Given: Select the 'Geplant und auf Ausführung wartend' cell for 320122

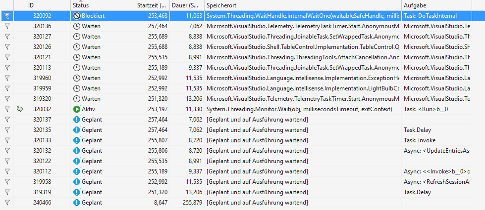Looking at the screenshot, I should pyautogui.click(x=303, y=161).
